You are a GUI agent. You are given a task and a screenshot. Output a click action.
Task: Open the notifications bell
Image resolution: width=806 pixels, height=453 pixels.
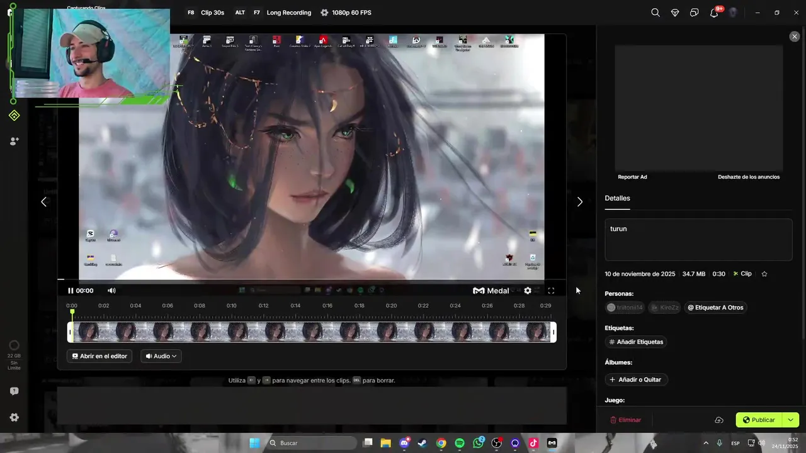tap(714, 13)
